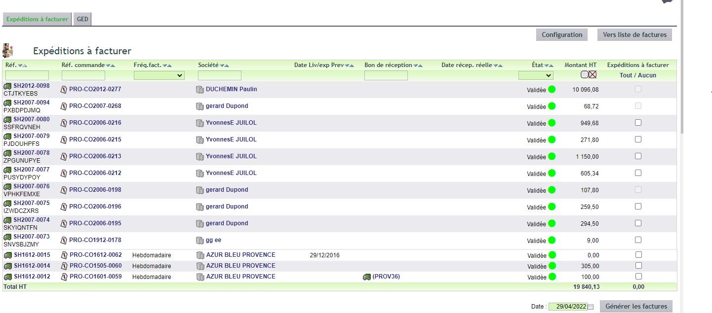Click the order icon beside PRO-CO2007-0268

[63, 106]
